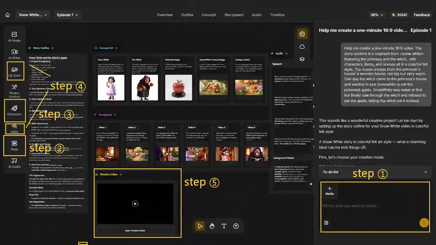The image size is (436, 245).
Task: Select the Poisoned Apple concept image
Action: (x=179, y=87)
